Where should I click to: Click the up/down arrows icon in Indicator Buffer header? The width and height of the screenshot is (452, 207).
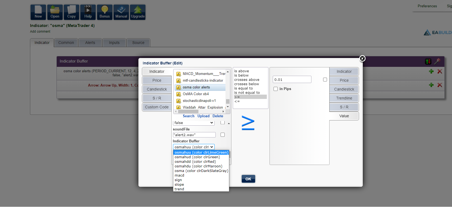click(428, 61)
